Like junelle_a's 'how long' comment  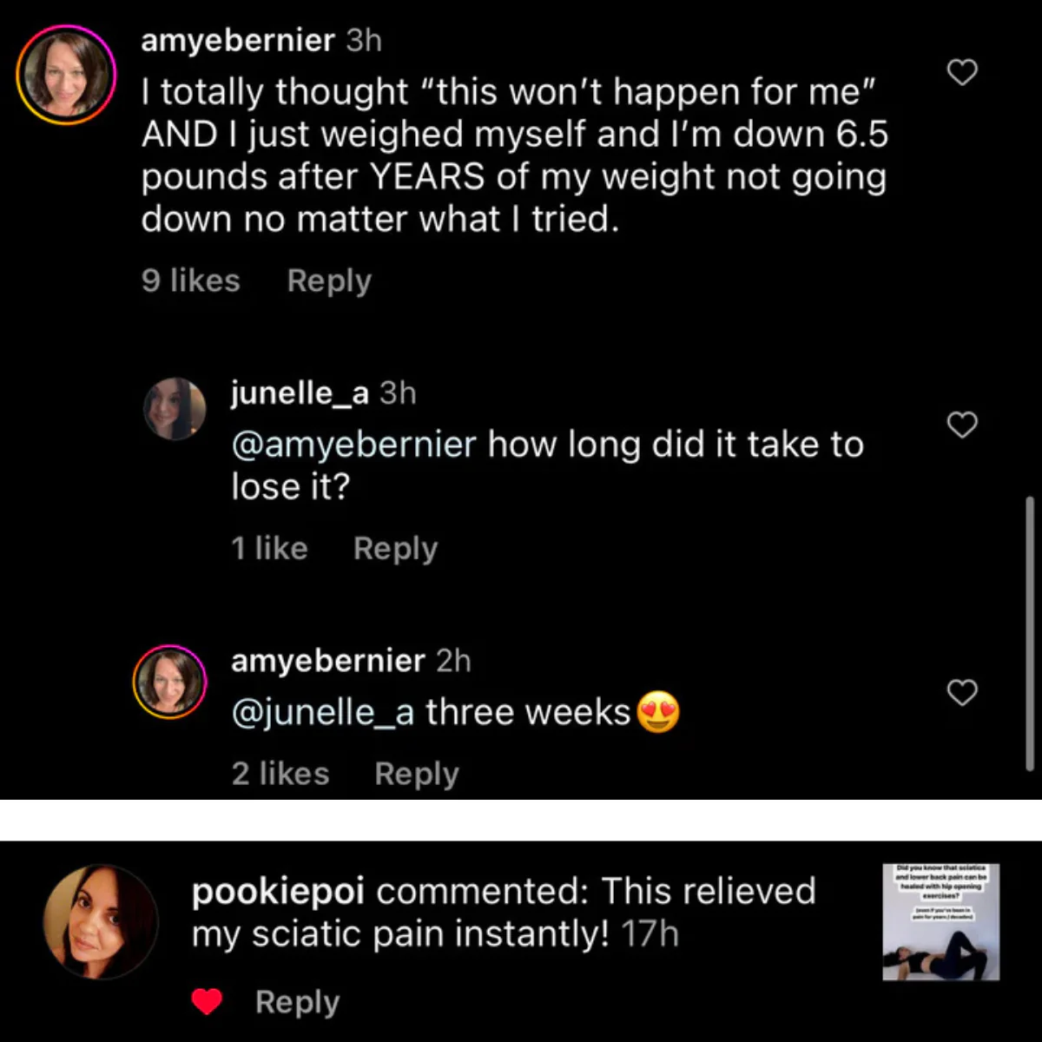(x=961, y=425)
